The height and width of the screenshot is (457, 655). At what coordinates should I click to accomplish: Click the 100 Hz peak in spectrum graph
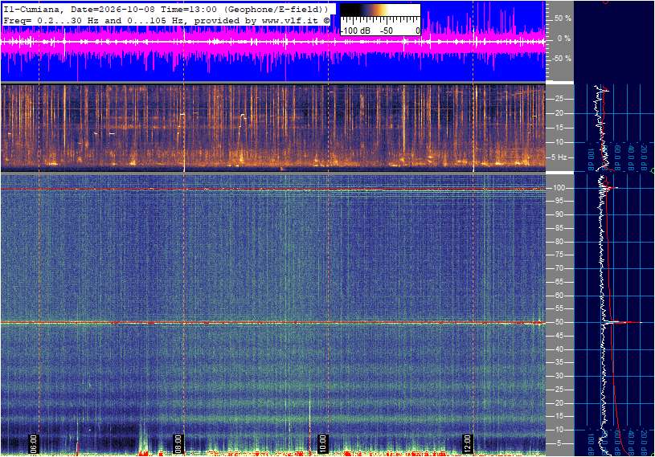tap(610, 188)
